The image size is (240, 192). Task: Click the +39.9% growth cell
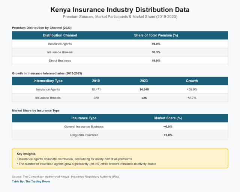tap(192, 90)
